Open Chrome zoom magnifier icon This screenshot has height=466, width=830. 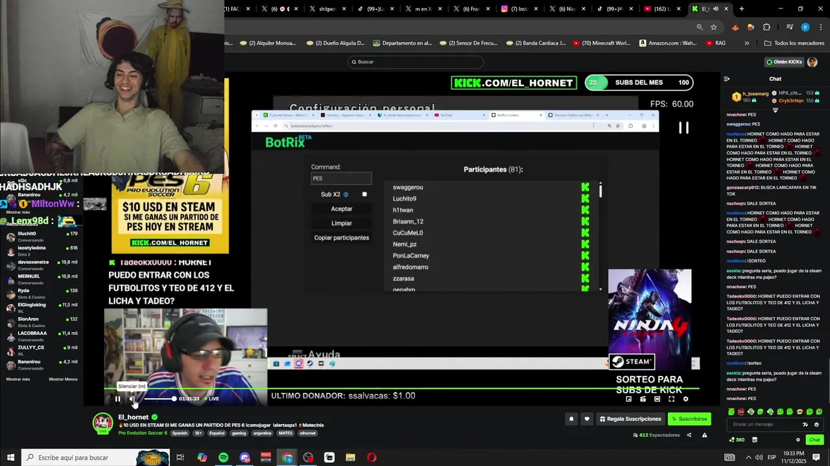point(699,27)
